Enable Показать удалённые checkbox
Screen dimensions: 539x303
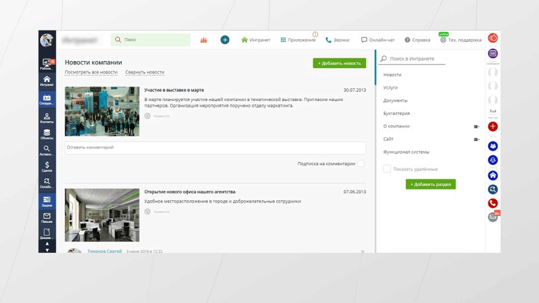(x=387, y=169)
